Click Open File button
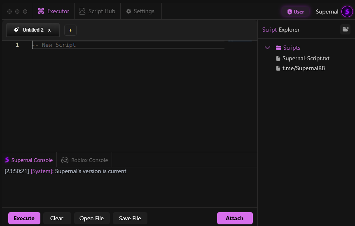355x226 pixels. coord(92,218)
